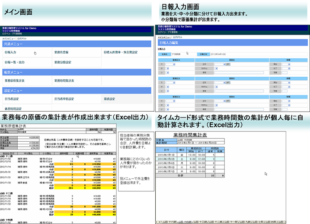Image resolution: width=310 pixels, height=224 pixels.
Task: Open the 業務名登録 menu item
Action: [x=62, y=52]
